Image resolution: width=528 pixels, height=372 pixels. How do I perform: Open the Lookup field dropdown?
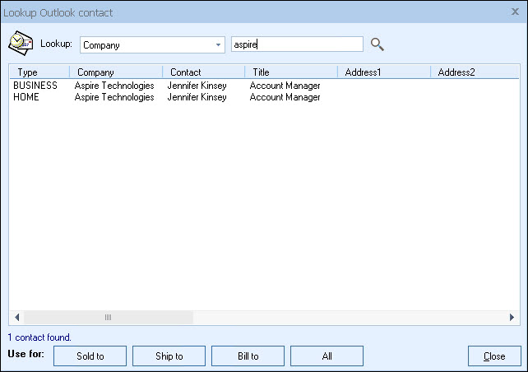click(x=218, y=45)
